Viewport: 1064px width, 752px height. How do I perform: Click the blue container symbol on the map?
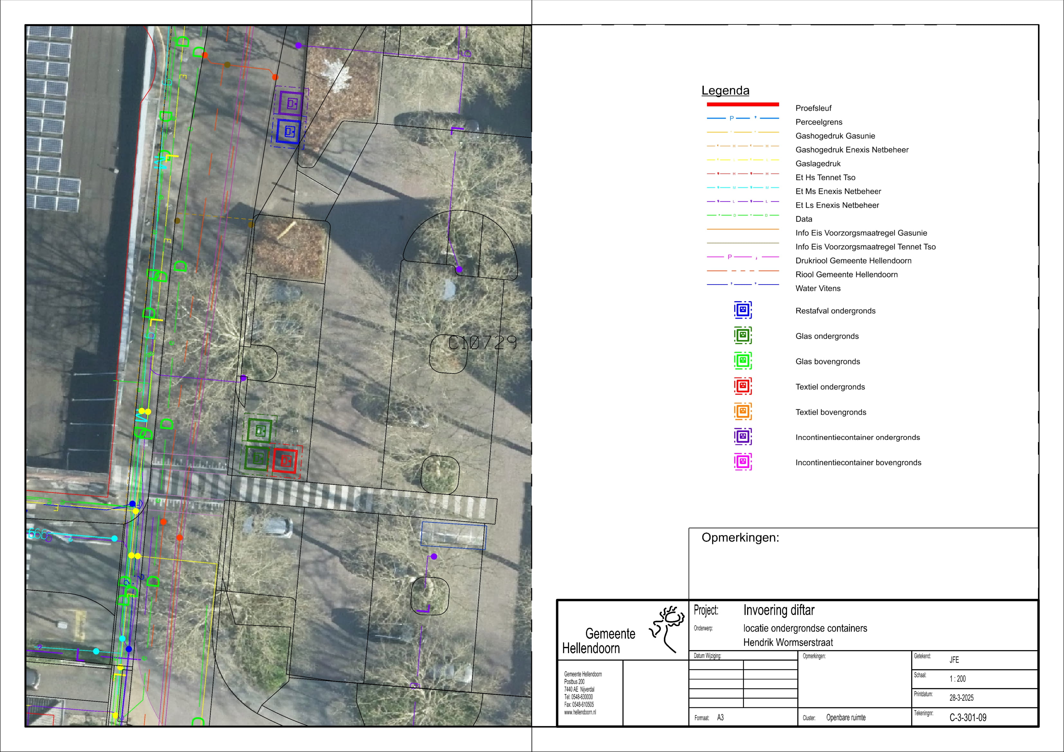(289, 132)
